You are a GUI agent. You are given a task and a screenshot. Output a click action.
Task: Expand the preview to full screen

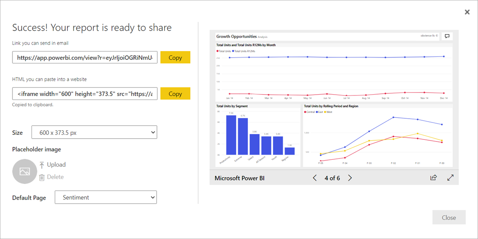pos(451,178)
